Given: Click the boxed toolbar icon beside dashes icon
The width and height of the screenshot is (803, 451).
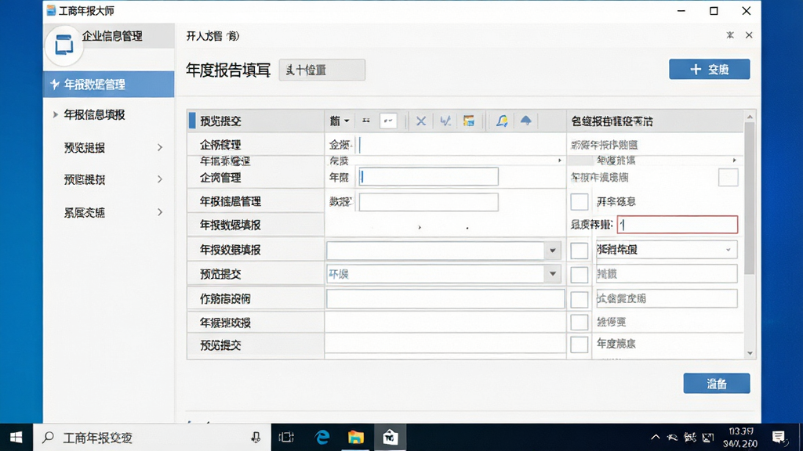Looking at the screenshot, I should 388,121.
